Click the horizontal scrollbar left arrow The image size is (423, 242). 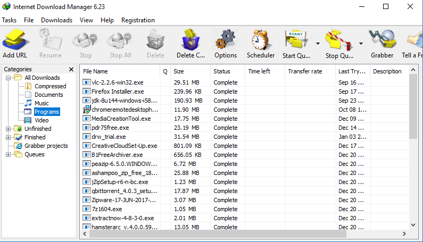point(85,233)
